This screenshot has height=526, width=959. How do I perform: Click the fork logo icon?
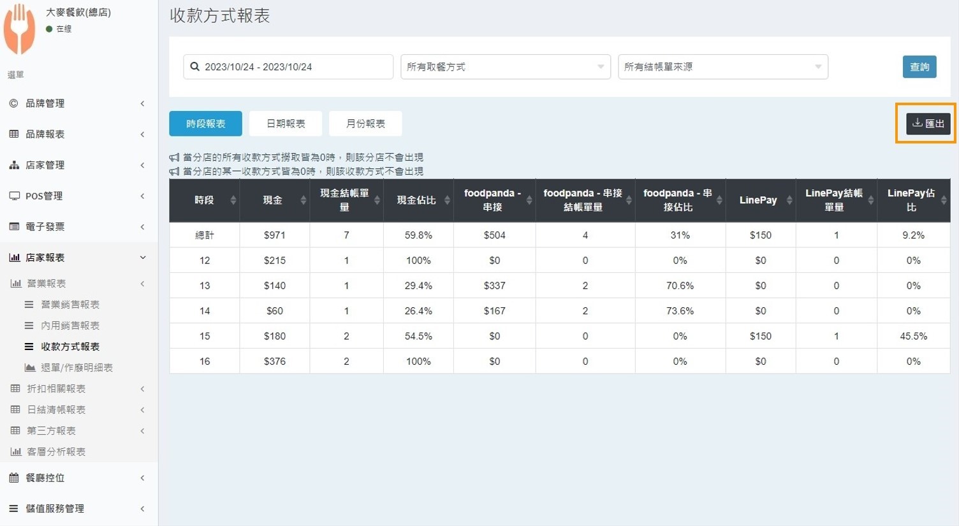coord(19,29)
